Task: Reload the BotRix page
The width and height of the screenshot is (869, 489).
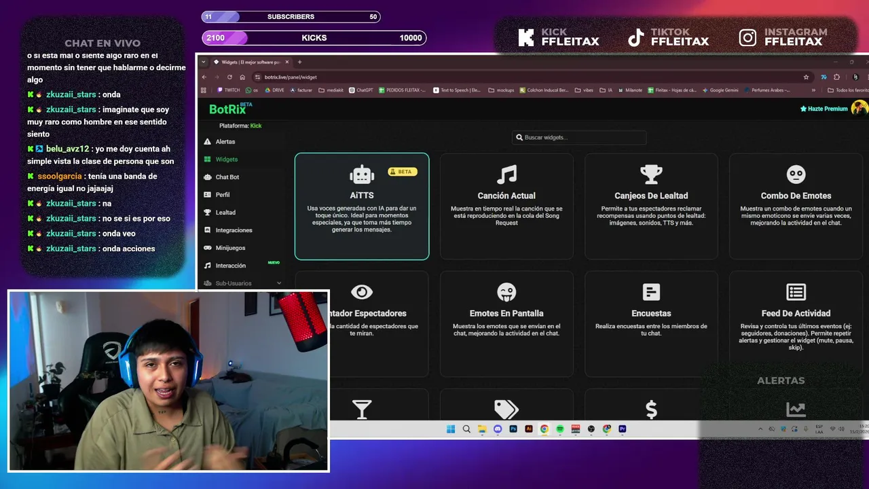Action: 229,77
